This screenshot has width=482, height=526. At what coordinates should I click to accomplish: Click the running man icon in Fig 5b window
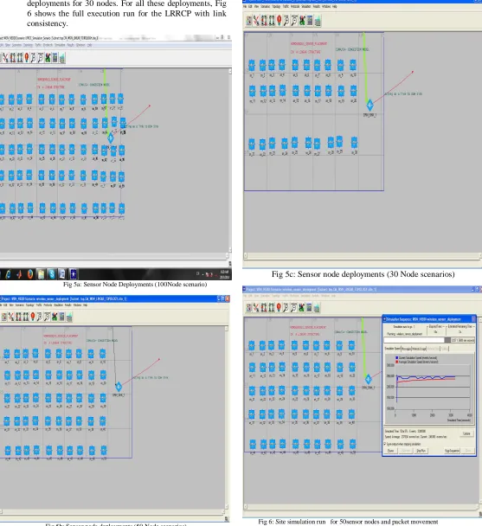point(55,317)
